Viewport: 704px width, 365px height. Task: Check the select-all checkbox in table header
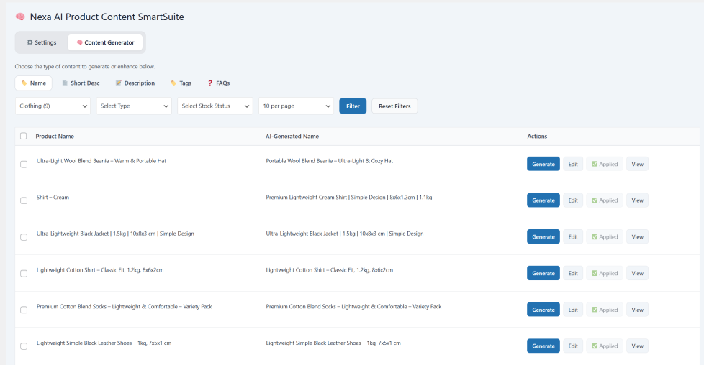pos(23,136)
